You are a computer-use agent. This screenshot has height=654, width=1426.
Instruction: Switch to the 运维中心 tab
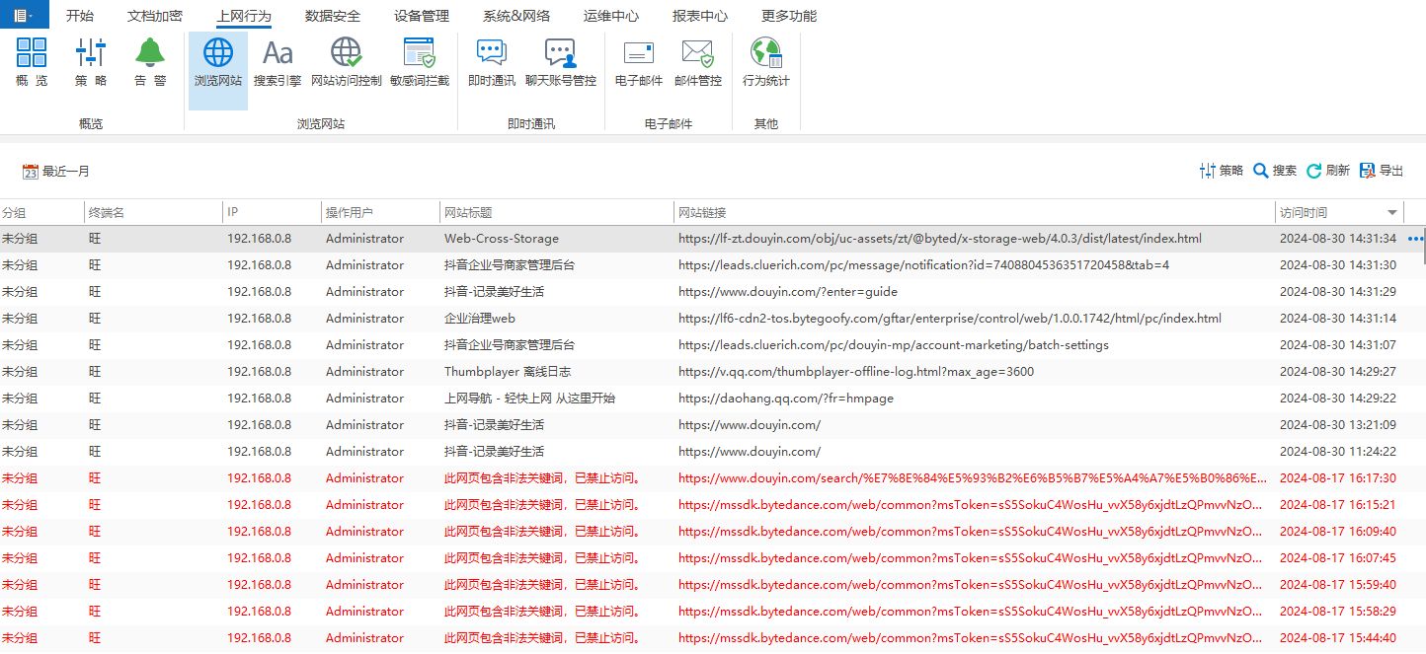click(611, 16)
